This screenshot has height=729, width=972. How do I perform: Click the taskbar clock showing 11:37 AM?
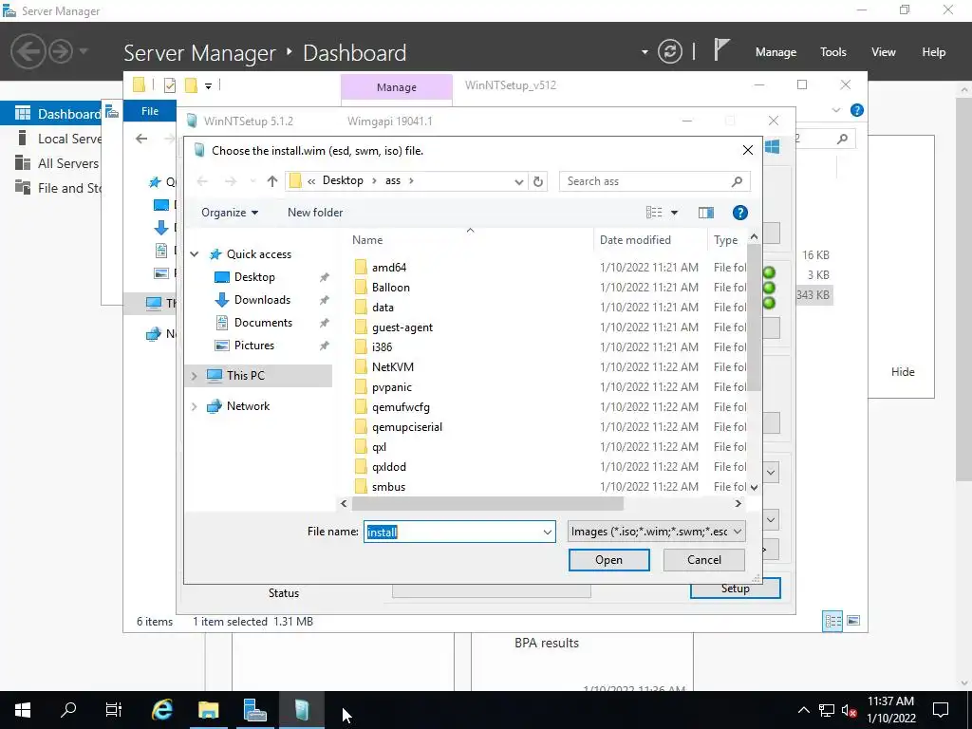[x=890, y=710]
